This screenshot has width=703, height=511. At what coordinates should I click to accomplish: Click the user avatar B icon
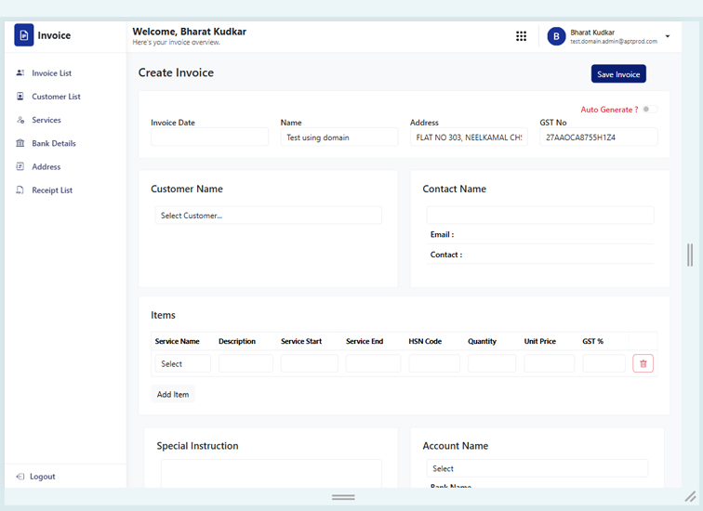556,36
